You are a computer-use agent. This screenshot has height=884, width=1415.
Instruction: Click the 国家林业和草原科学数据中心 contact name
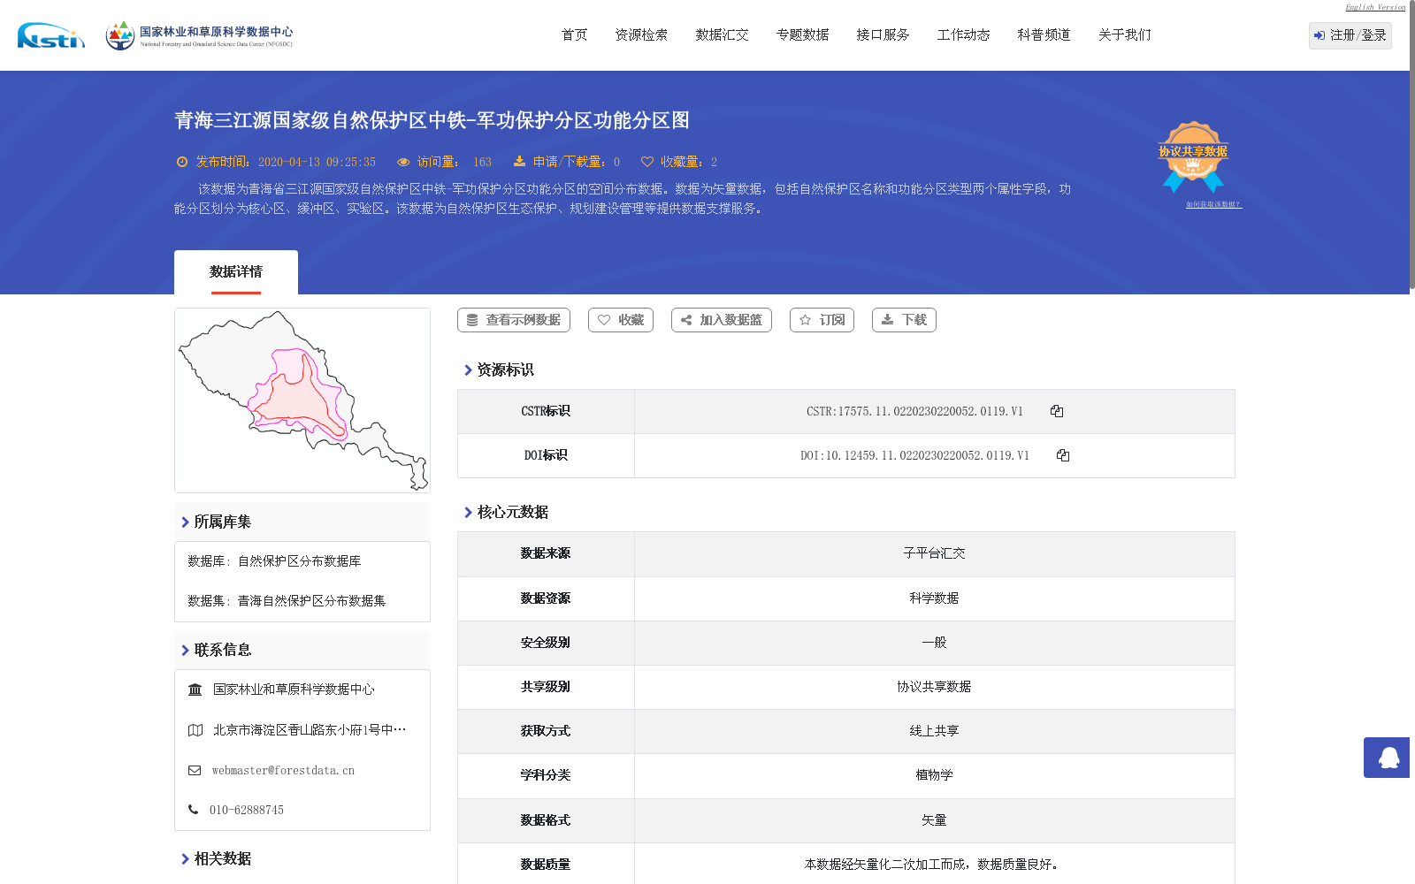pos(294,690)
